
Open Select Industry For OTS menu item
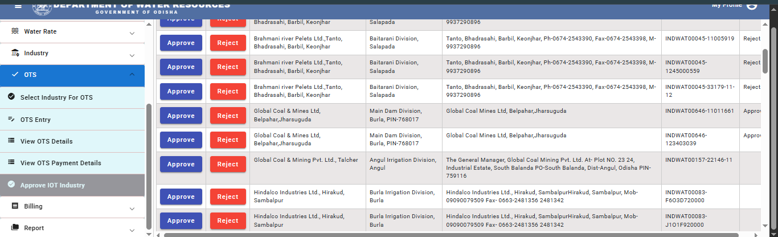[x=72, y=97]
